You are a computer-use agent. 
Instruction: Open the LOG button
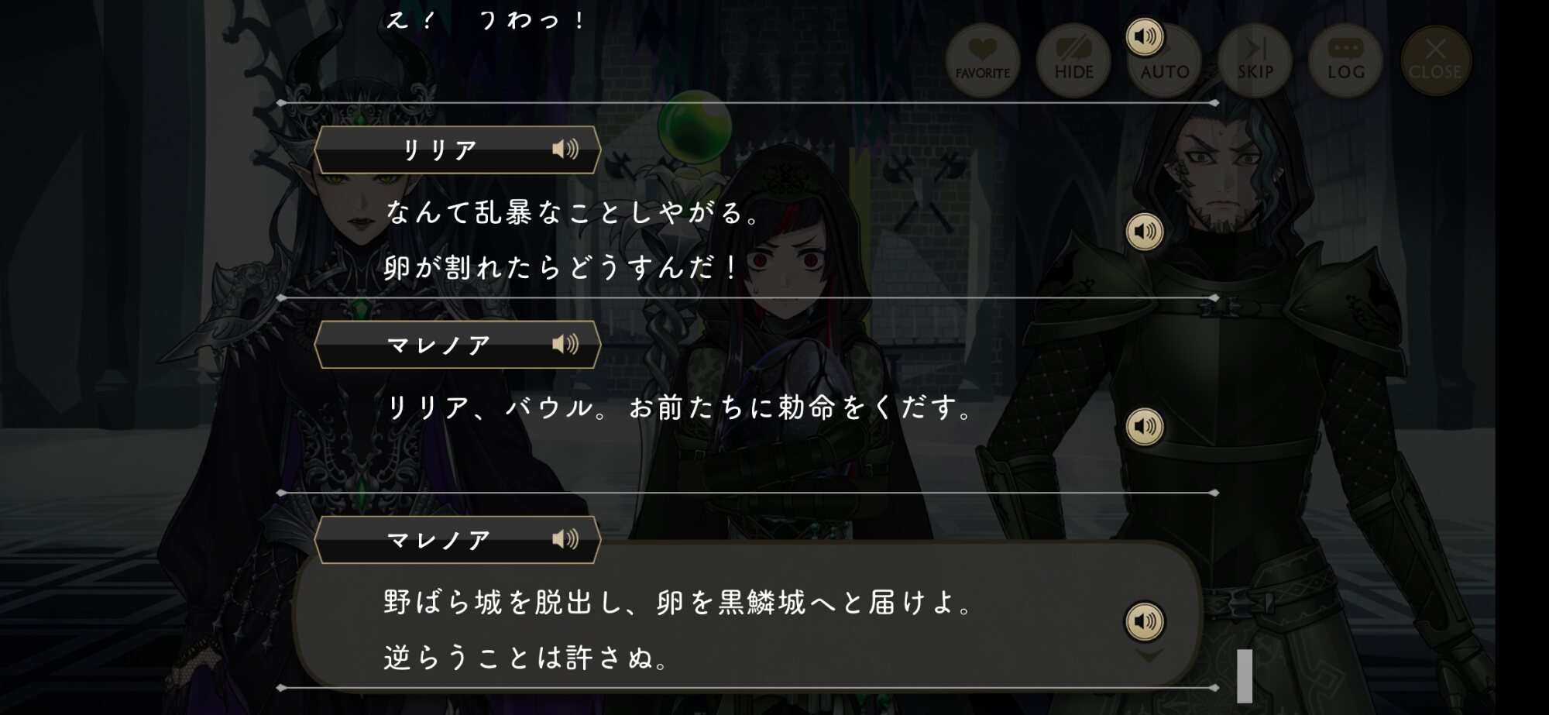point(1345,60)
